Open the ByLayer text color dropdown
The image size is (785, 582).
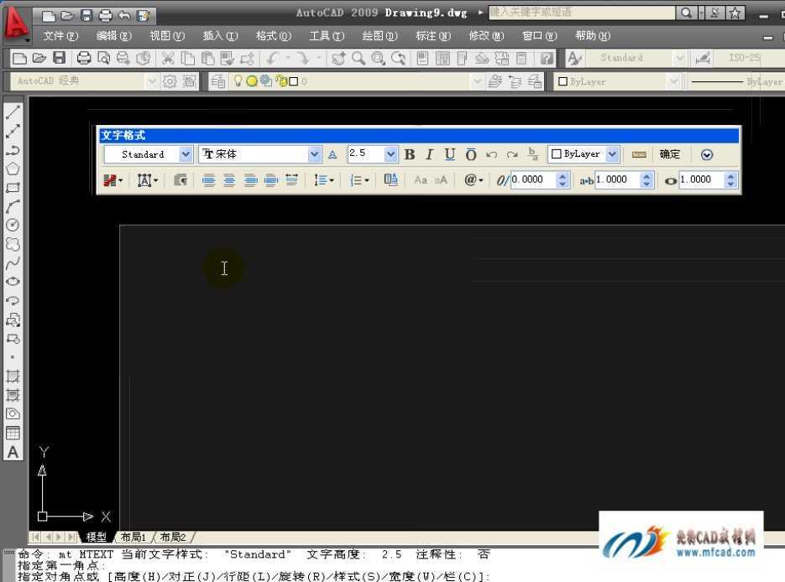(x=612, y=154)
